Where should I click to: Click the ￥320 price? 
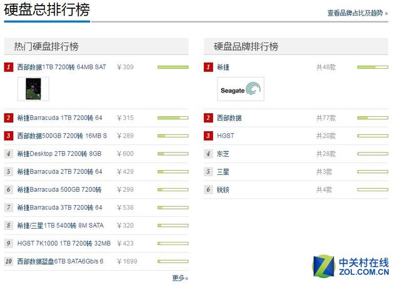125,226
